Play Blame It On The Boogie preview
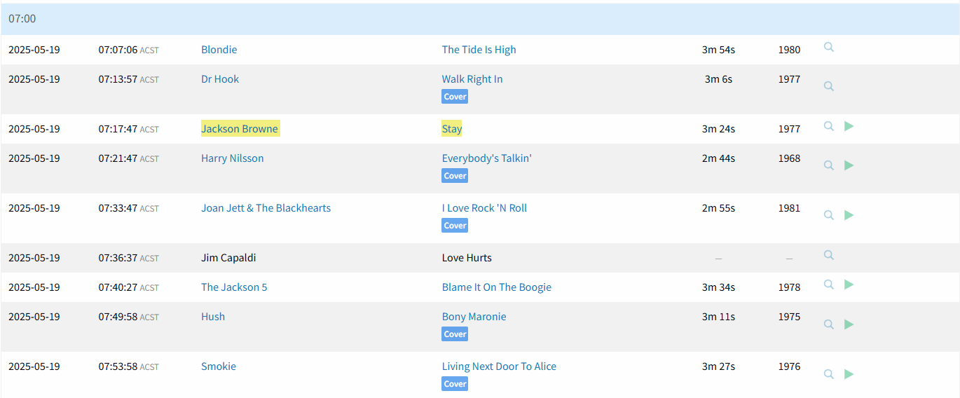The height and width of the screenshot is (398, 960). pyautogui.click(x=849, y=284)
